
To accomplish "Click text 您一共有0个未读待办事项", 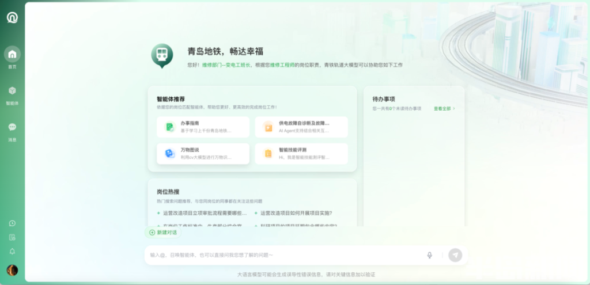I will 397,109.
